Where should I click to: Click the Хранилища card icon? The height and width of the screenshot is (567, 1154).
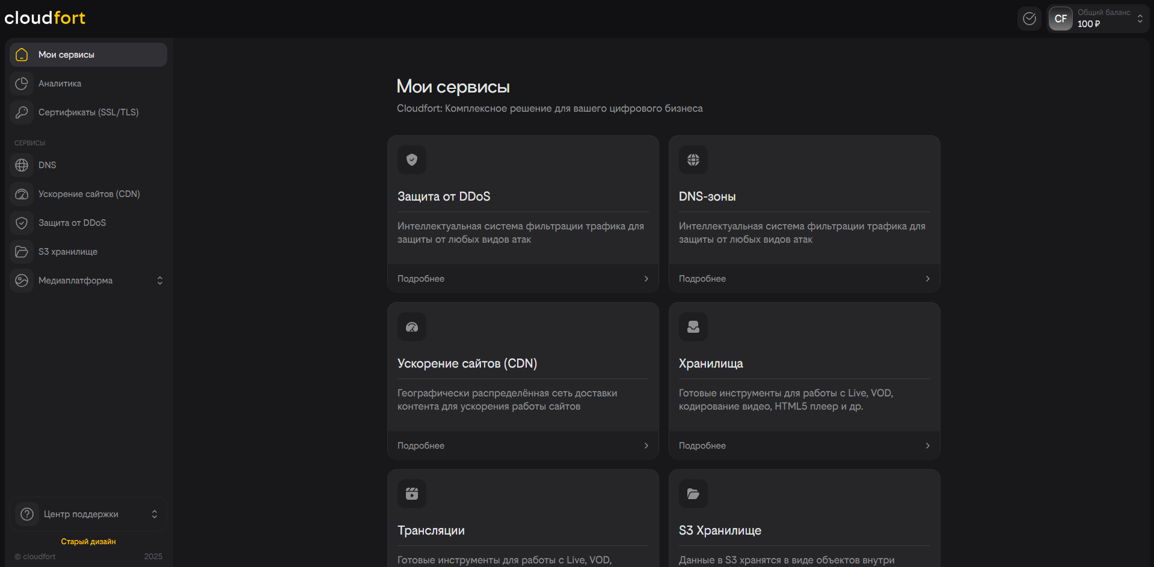pos(693,327)
